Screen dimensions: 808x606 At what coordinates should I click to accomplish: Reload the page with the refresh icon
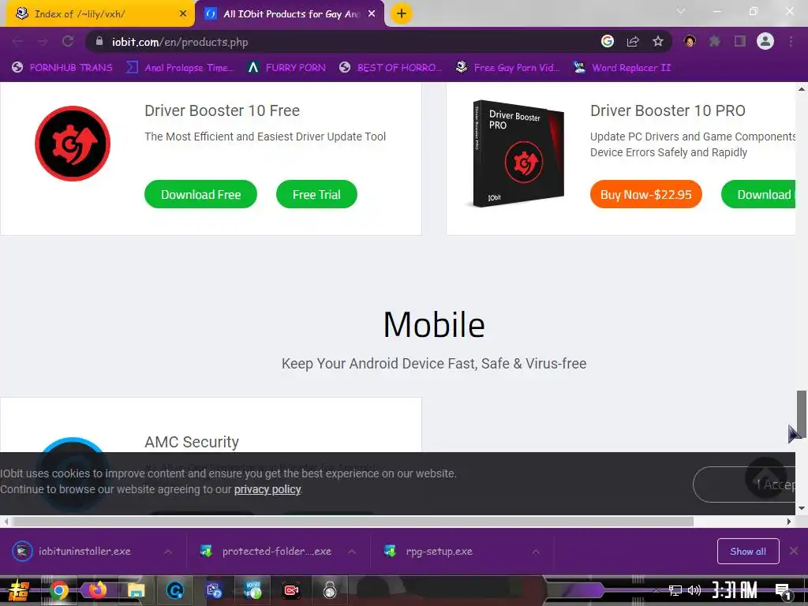point(68,42)
